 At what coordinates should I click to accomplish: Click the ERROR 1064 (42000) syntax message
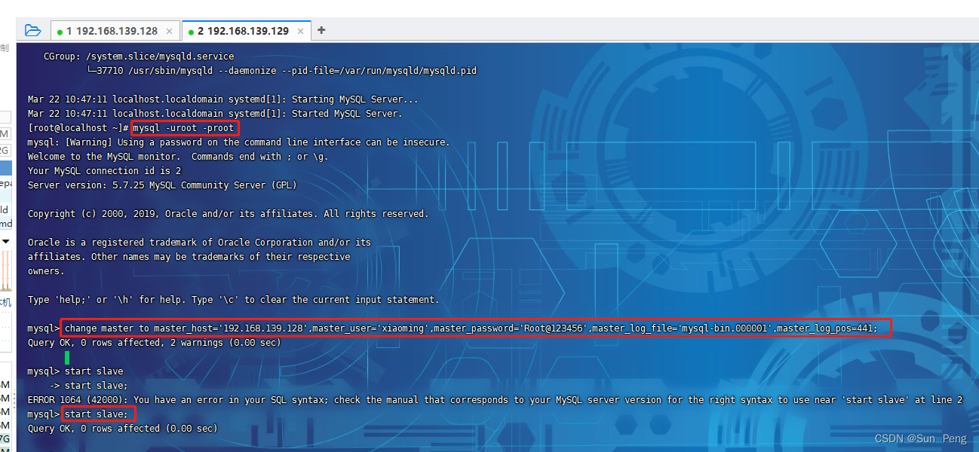[x=495, y=400]
